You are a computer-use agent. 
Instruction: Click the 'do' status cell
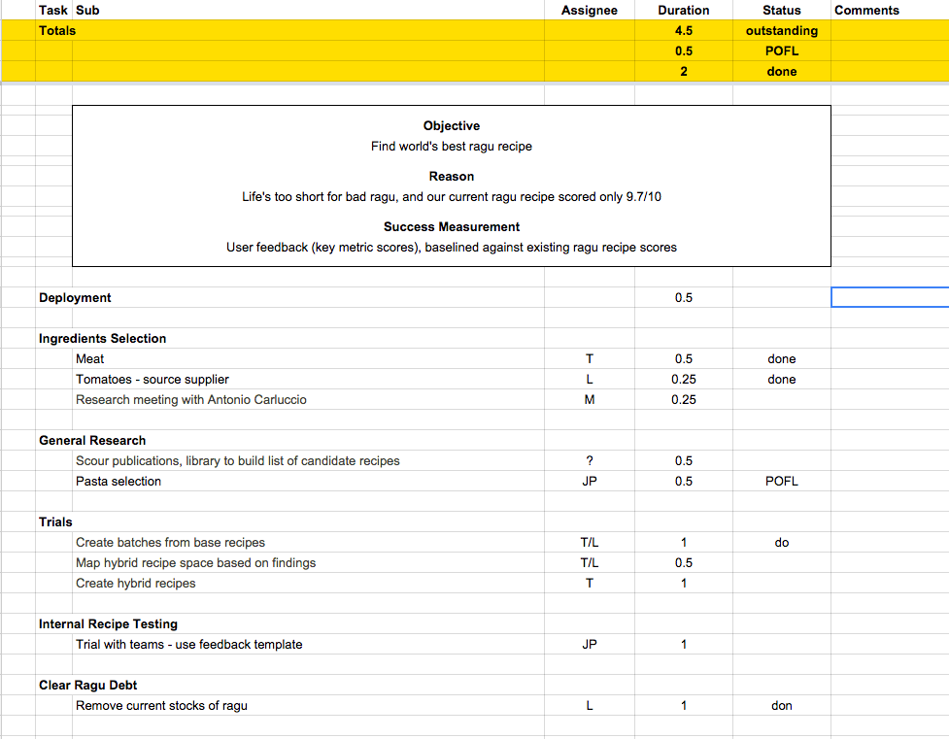pos(781,542)
